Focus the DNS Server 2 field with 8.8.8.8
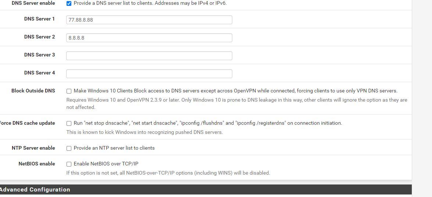432x197 pixels. click(149, 38)
